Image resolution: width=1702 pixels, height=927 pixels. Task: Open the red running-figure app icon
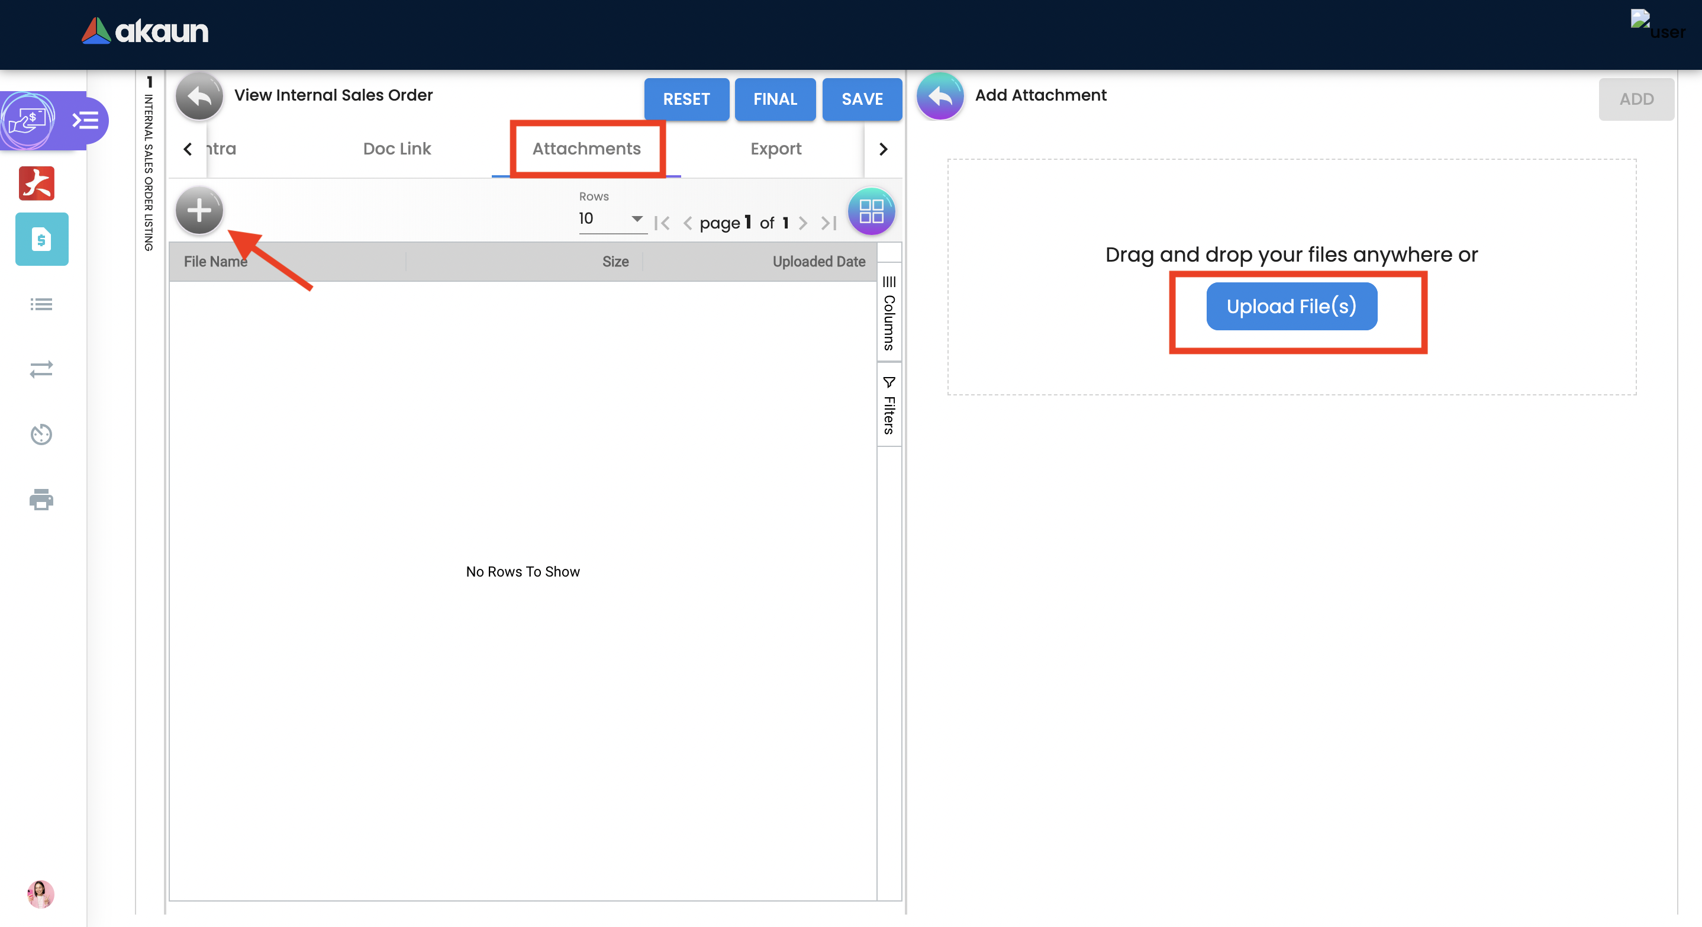[37, 183]
